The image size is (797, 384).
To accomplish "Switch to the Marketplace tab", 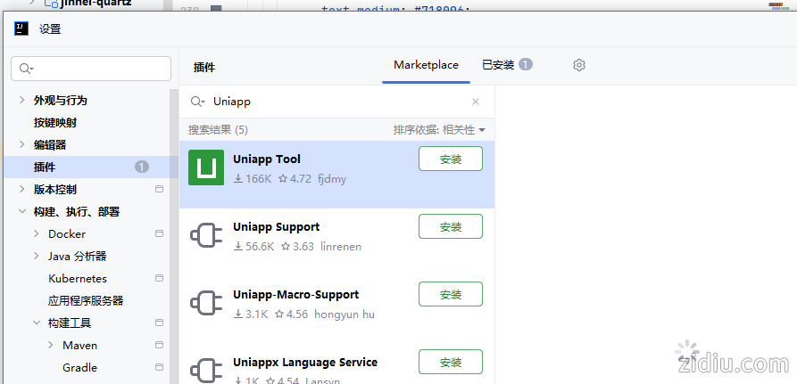I will 426,65.
